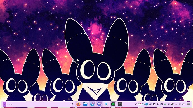Toggle Bluetooth from the system tray
The height and width of the screenshot is (108, 193).
click(x=158, y=104)
